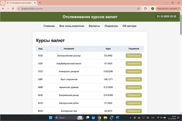The height and width of the screenshot is (121, 182).
Task: Reload the page with the refresh icon
Action: (13, 9)
